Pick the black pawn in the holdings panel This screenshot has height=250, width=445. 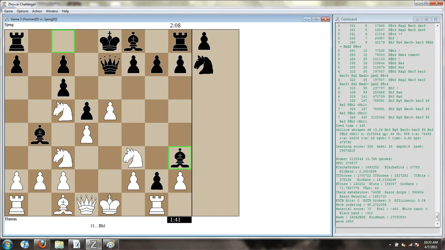(204, 41)
